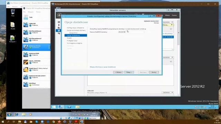This screenshot has width=221, height=124.
Task: Launch Internet Explorer on Win7 taskbar
Action: pyautogui.click(x=17, y=114)
